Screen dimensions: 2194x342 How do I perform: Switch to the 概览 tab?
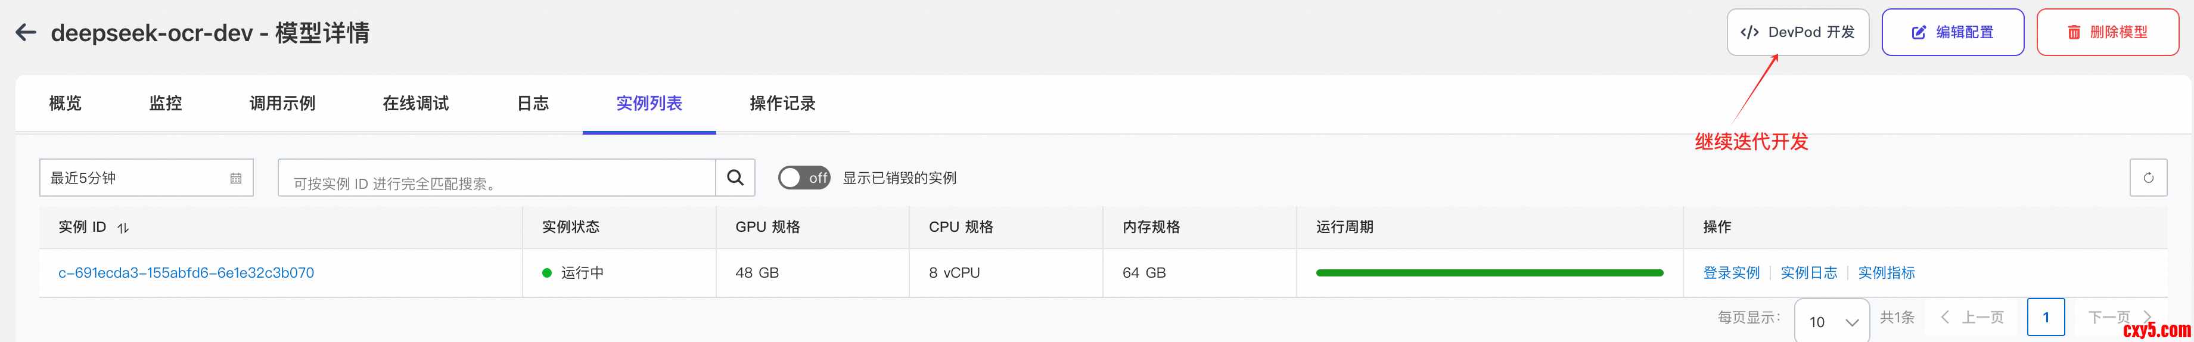66,104
